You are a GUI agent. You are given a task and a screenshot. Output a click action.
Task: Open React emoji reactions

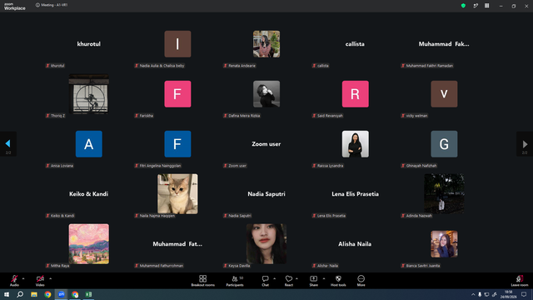(289, 281)
